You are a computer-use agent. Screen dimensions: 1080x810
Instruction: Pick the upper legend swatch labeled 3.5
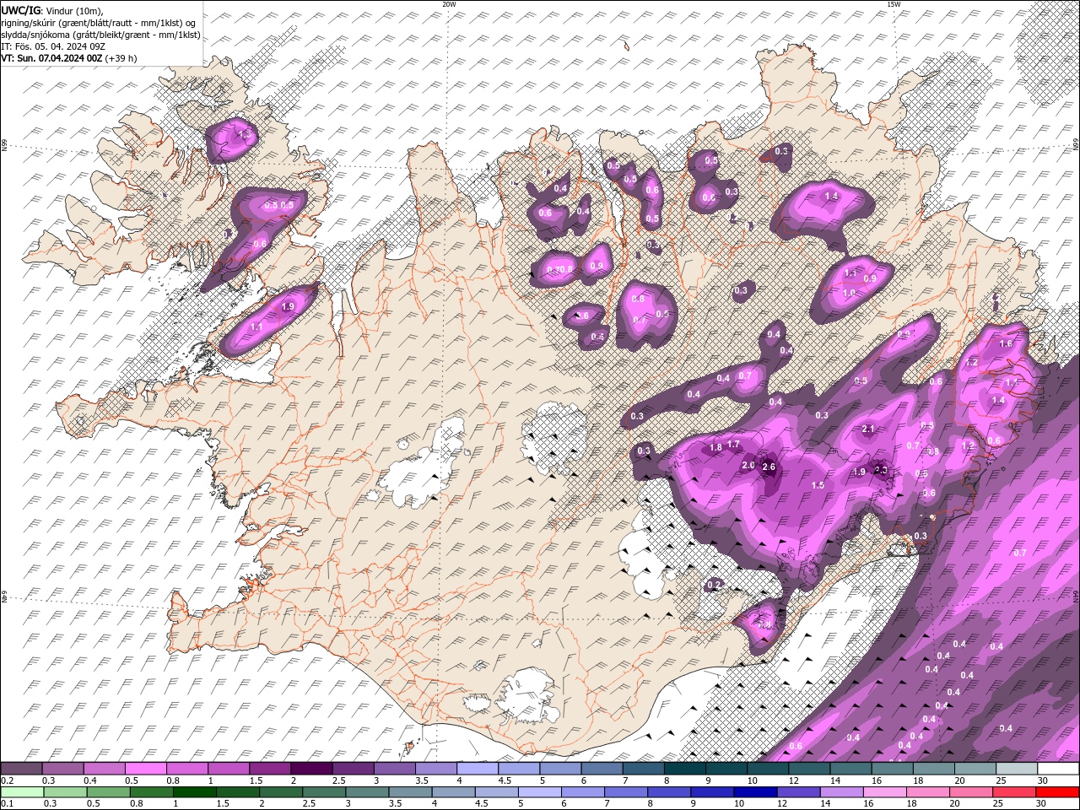point(436,769)
